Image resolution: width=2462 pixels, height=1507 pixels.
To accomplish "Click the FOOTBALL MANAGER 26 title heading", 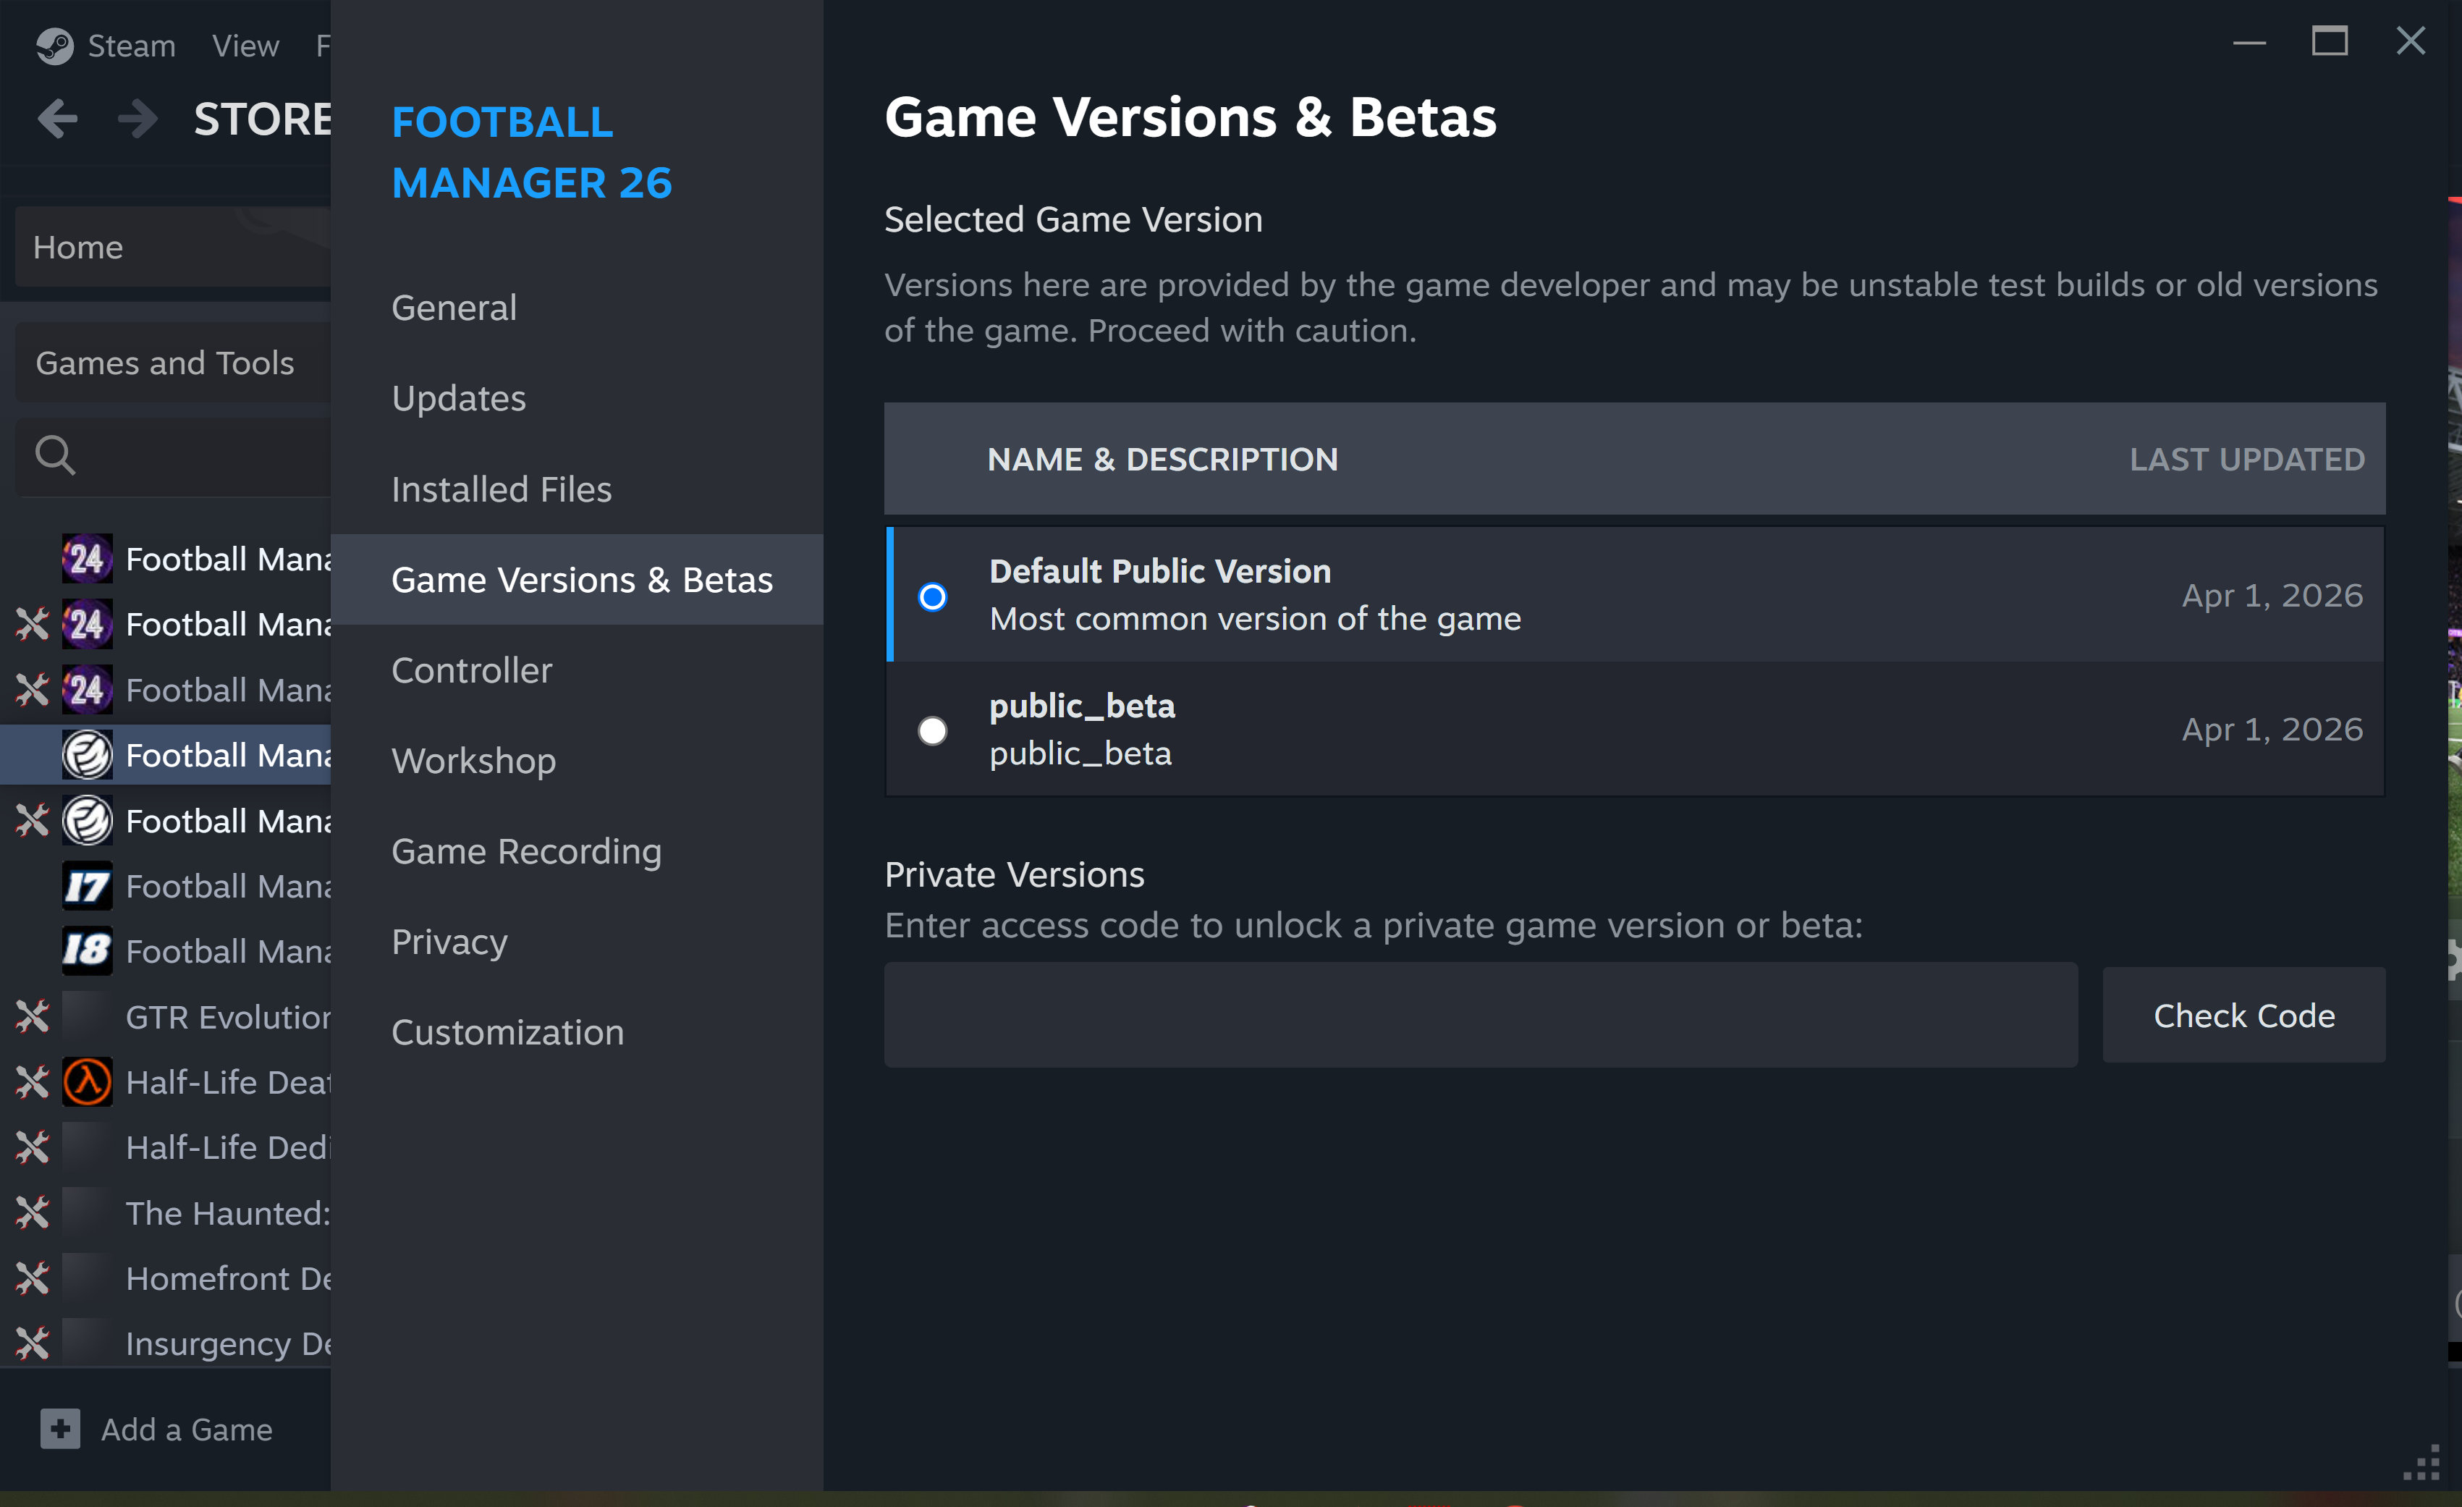I will (532, 153).
